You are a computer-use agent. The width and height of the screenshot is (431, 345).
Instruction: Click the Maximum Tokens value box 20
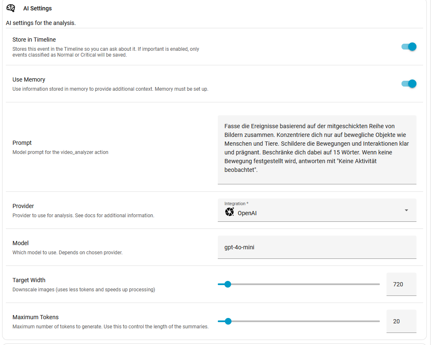401,321
